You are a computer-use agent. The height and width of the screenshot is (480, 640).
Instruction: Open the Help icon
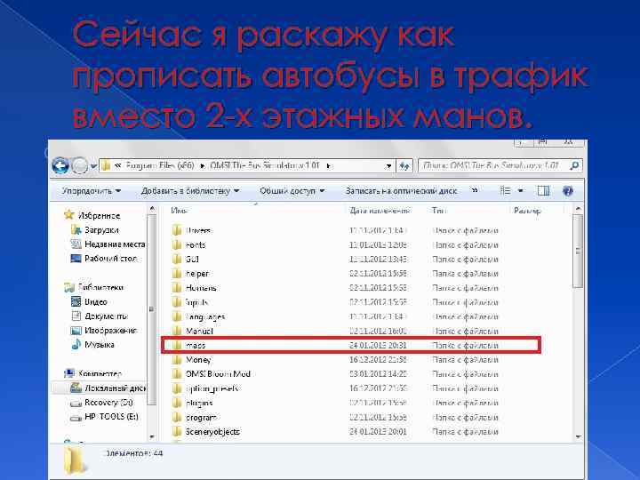[x=568, y=190]
